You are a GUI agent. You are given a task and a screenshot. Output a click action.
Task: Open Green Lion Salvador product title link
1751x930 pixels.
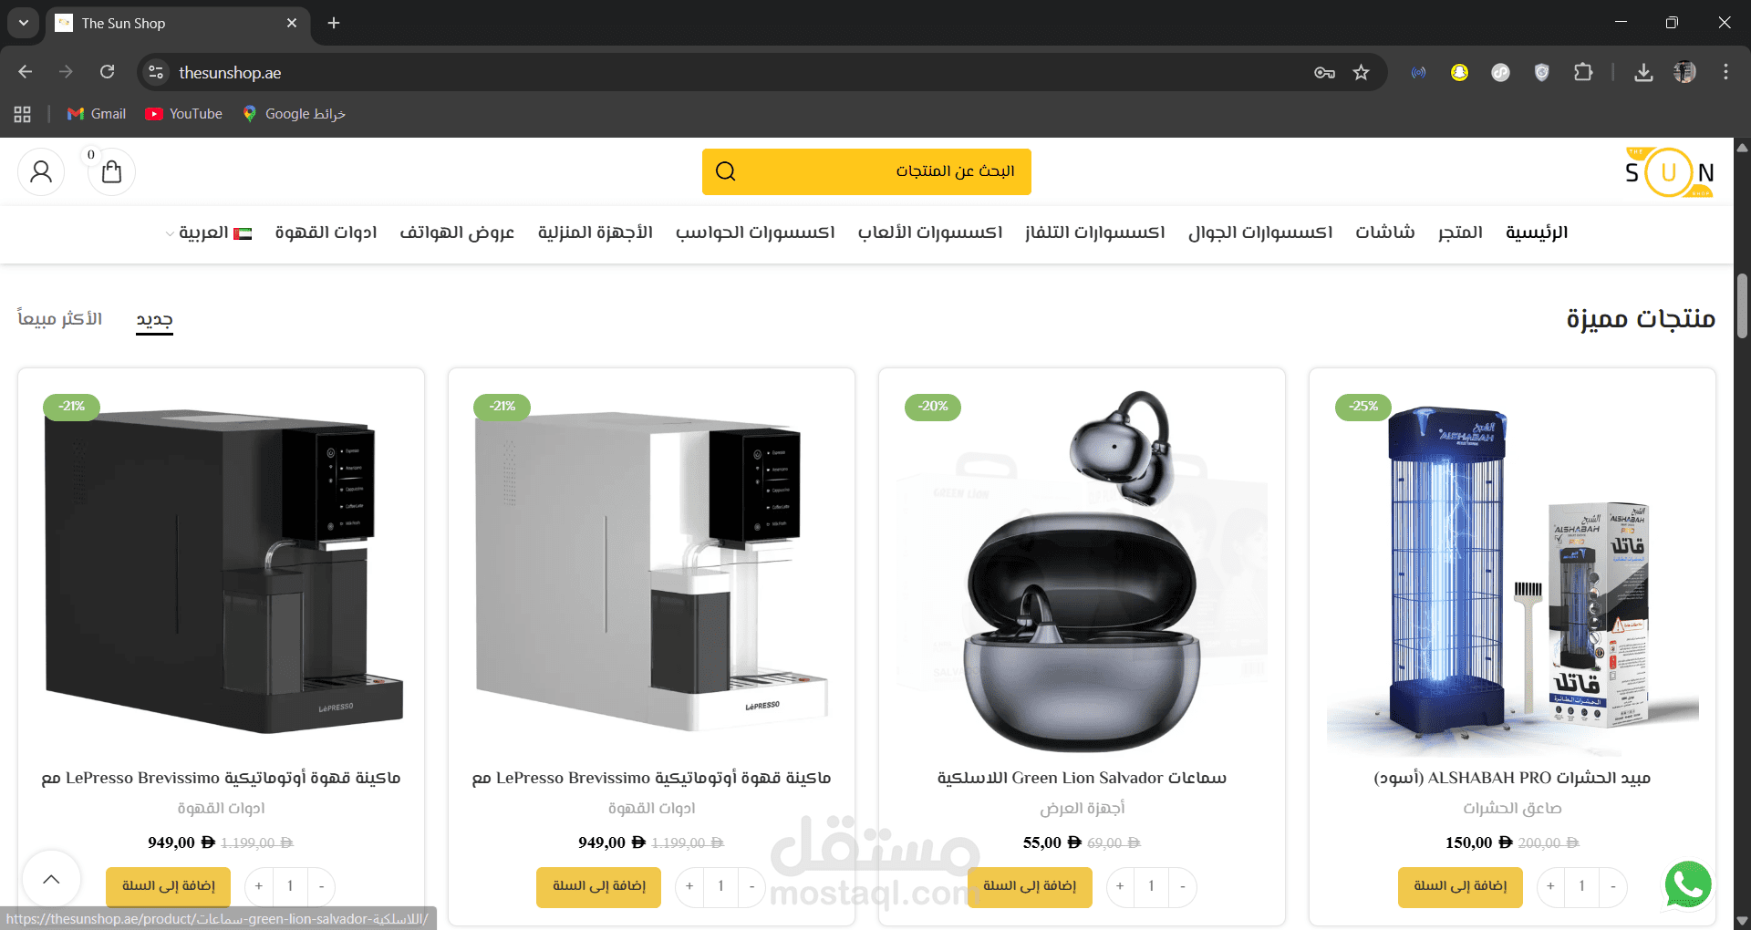coord(1082,778)
